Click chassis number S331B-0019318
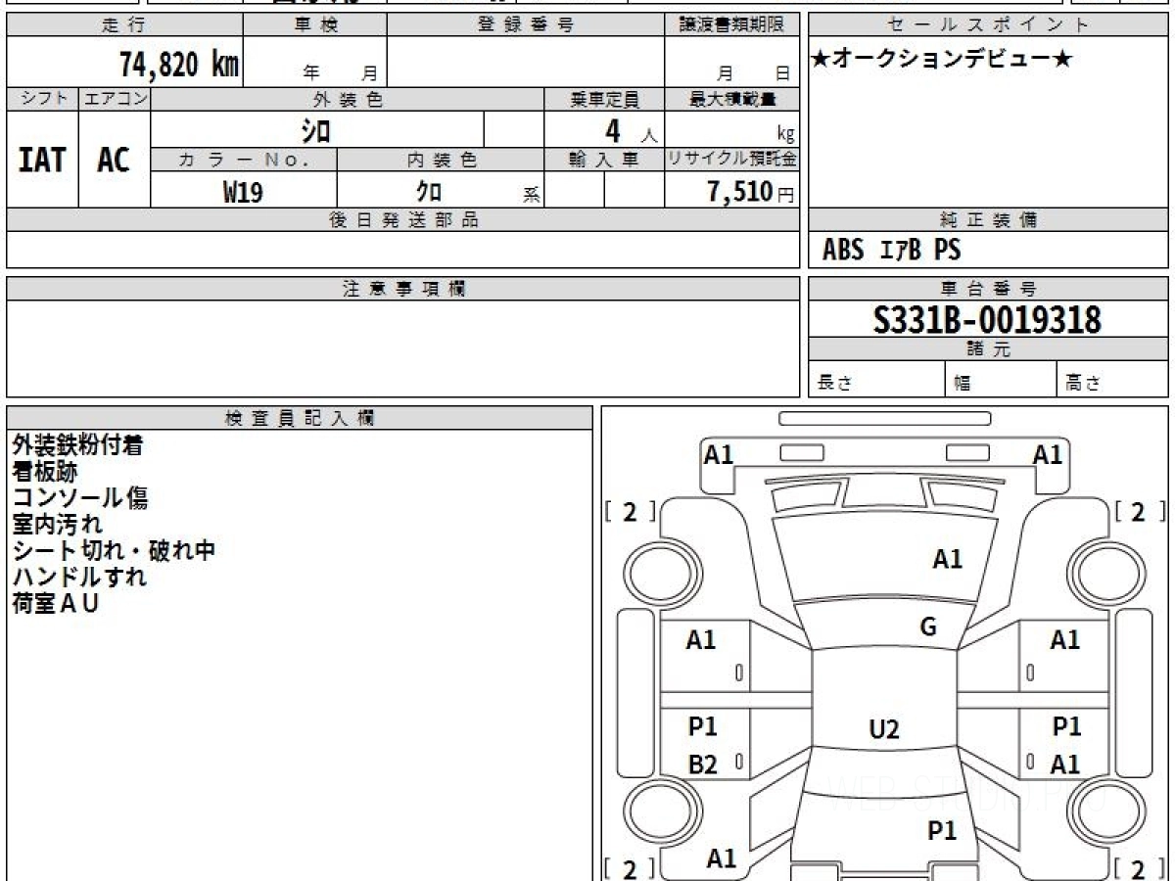 click(988, 320)
